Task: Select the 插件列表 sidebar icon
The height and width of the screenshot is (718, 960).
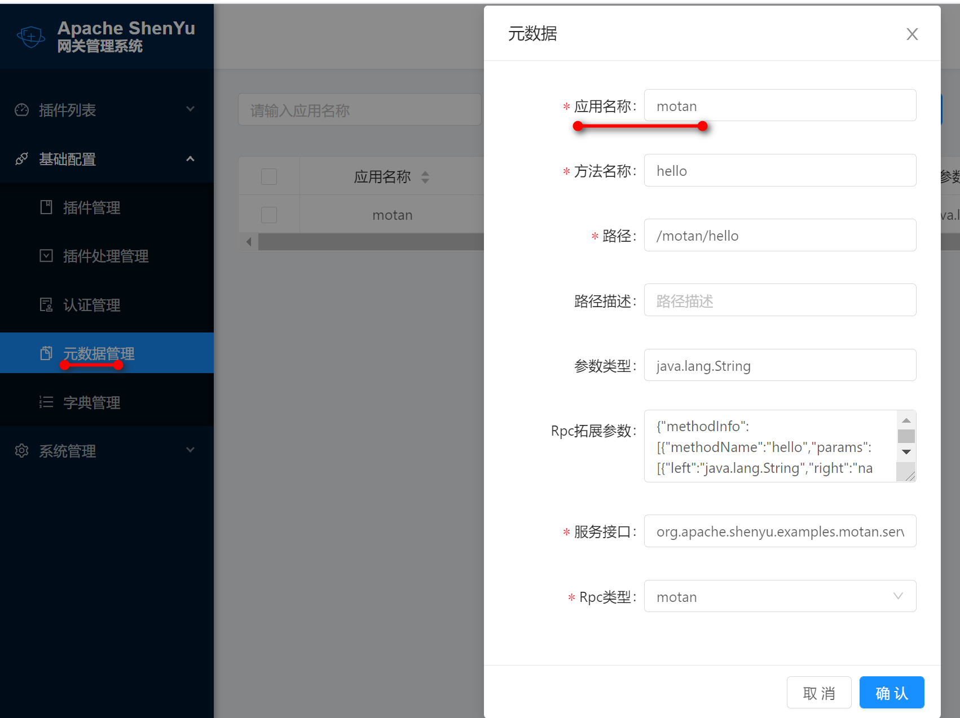Action: pos(21,110)
